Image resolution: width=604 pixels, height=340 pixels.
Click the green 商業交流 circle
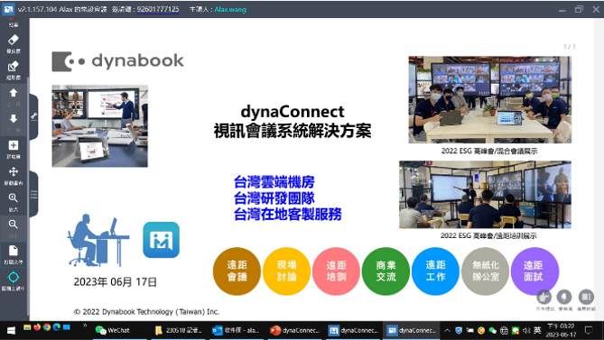(386, 271)
